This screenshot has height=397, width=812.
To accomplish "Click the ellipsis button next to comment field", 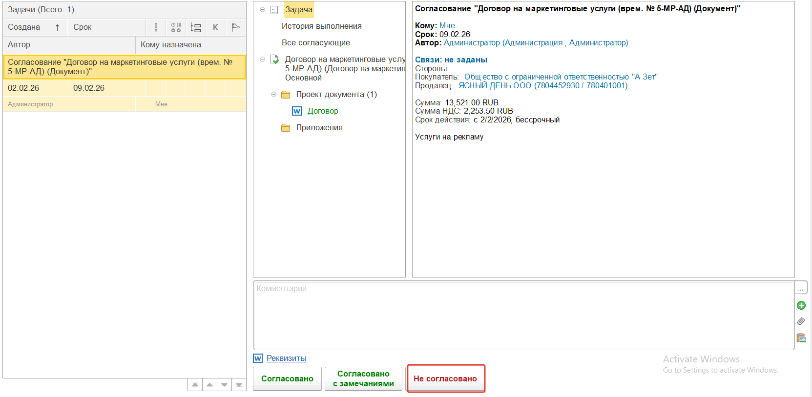I will click(801, 288).
